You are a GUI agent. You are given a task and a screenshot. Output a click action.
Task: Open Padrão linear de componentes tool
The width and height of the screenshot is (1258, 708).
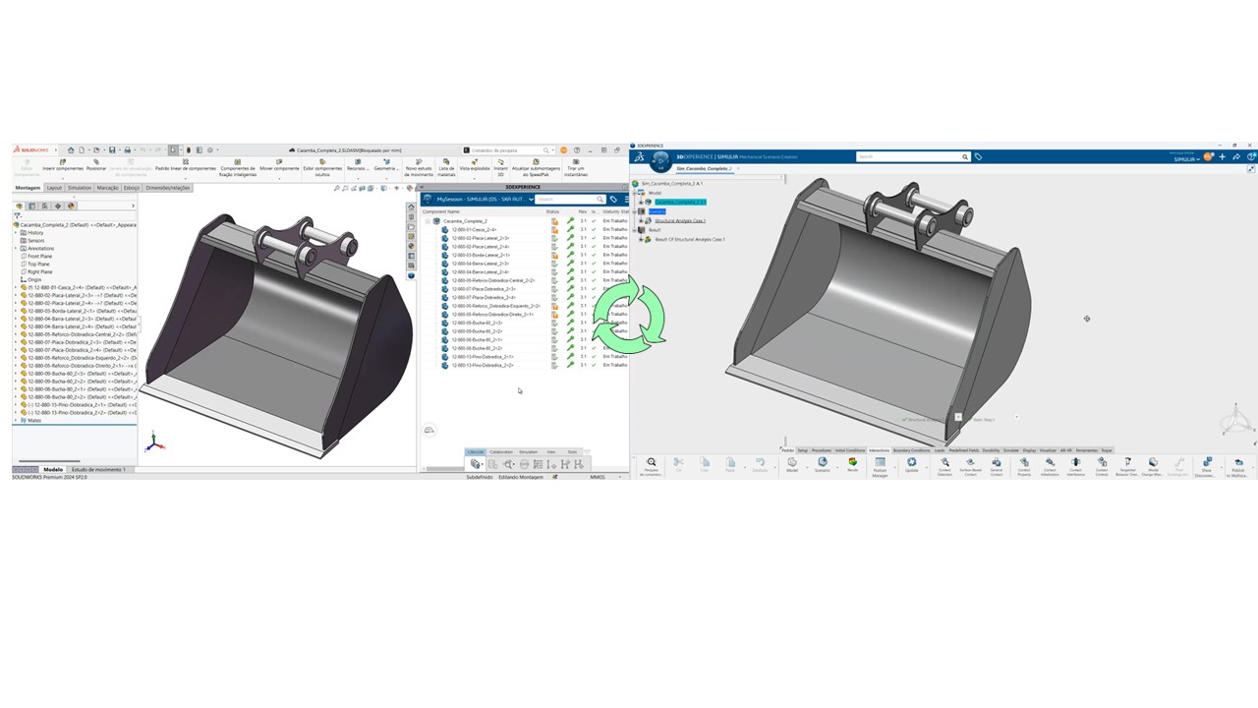point(186,165)
